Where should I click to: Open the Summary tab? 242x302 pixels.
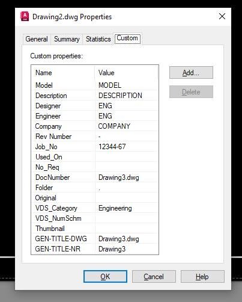pos(67,39)
